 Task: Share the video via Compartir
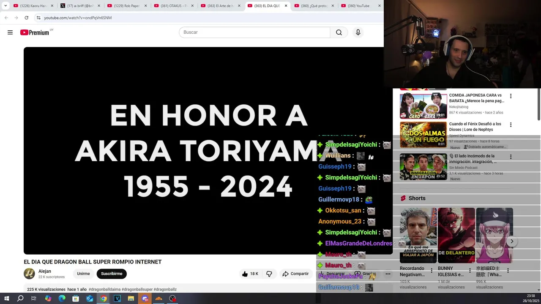[295, 274]
